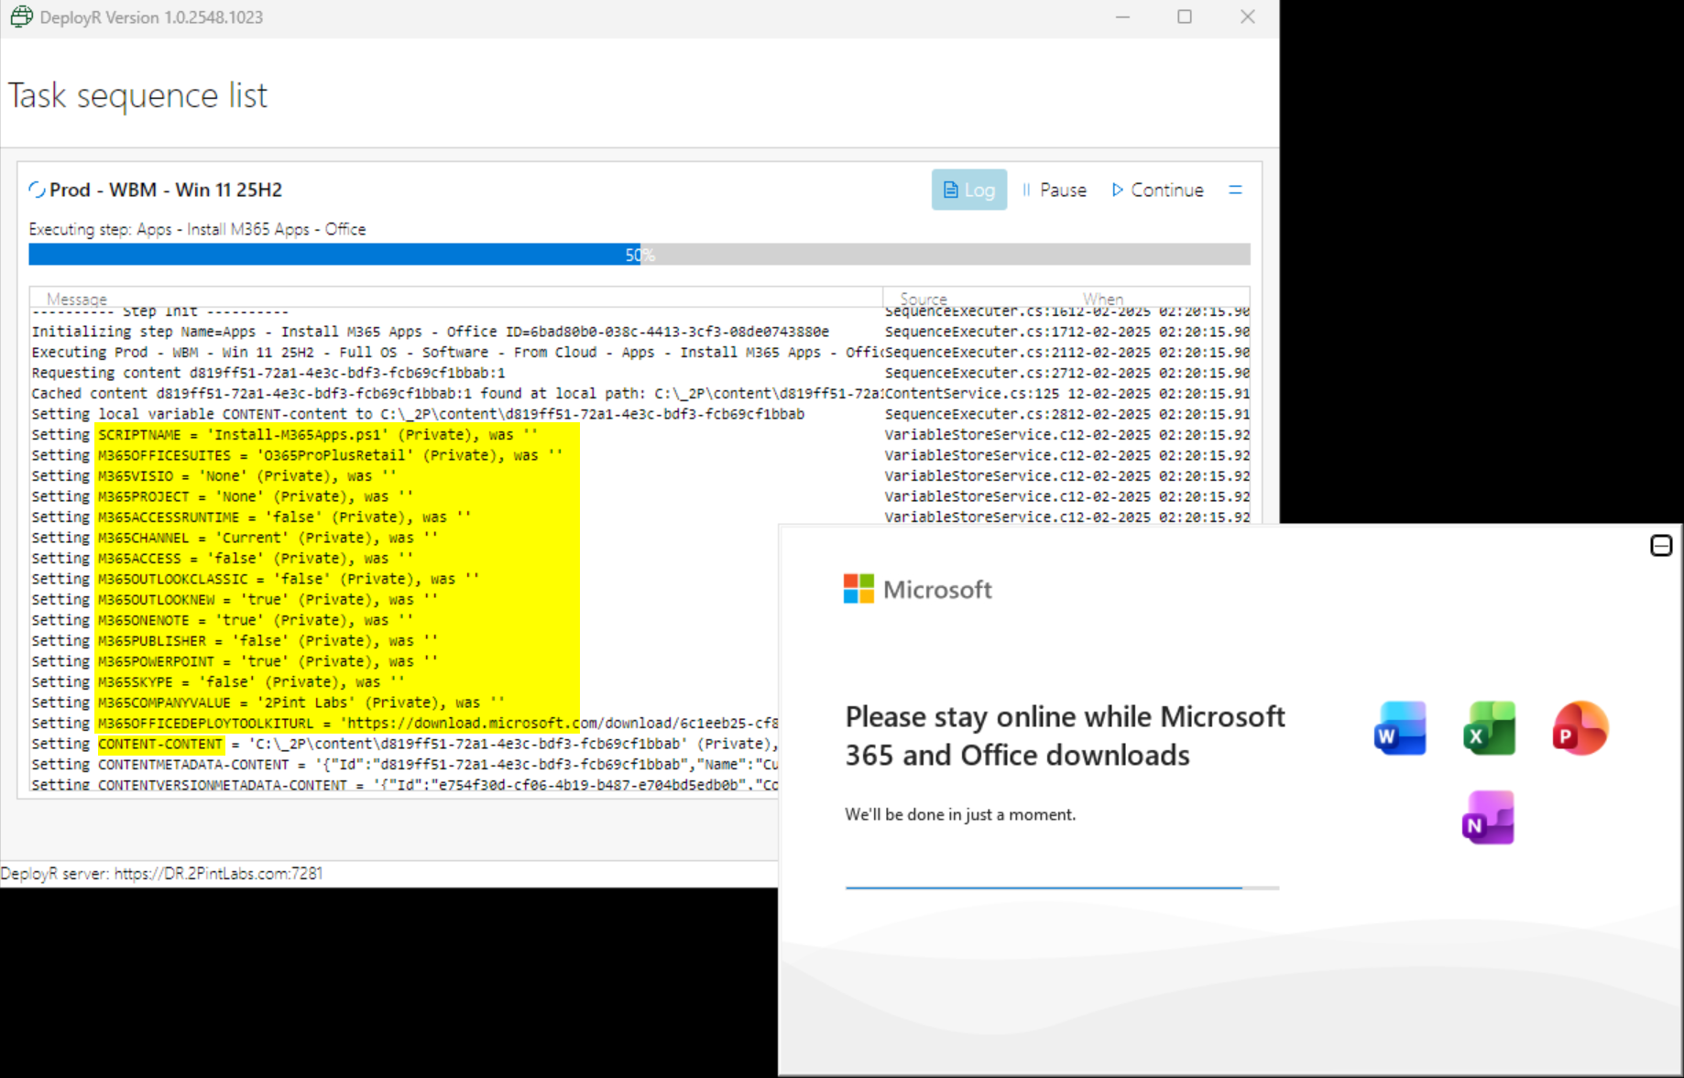Maximize the DeployR window

[x=1185, y=17]
